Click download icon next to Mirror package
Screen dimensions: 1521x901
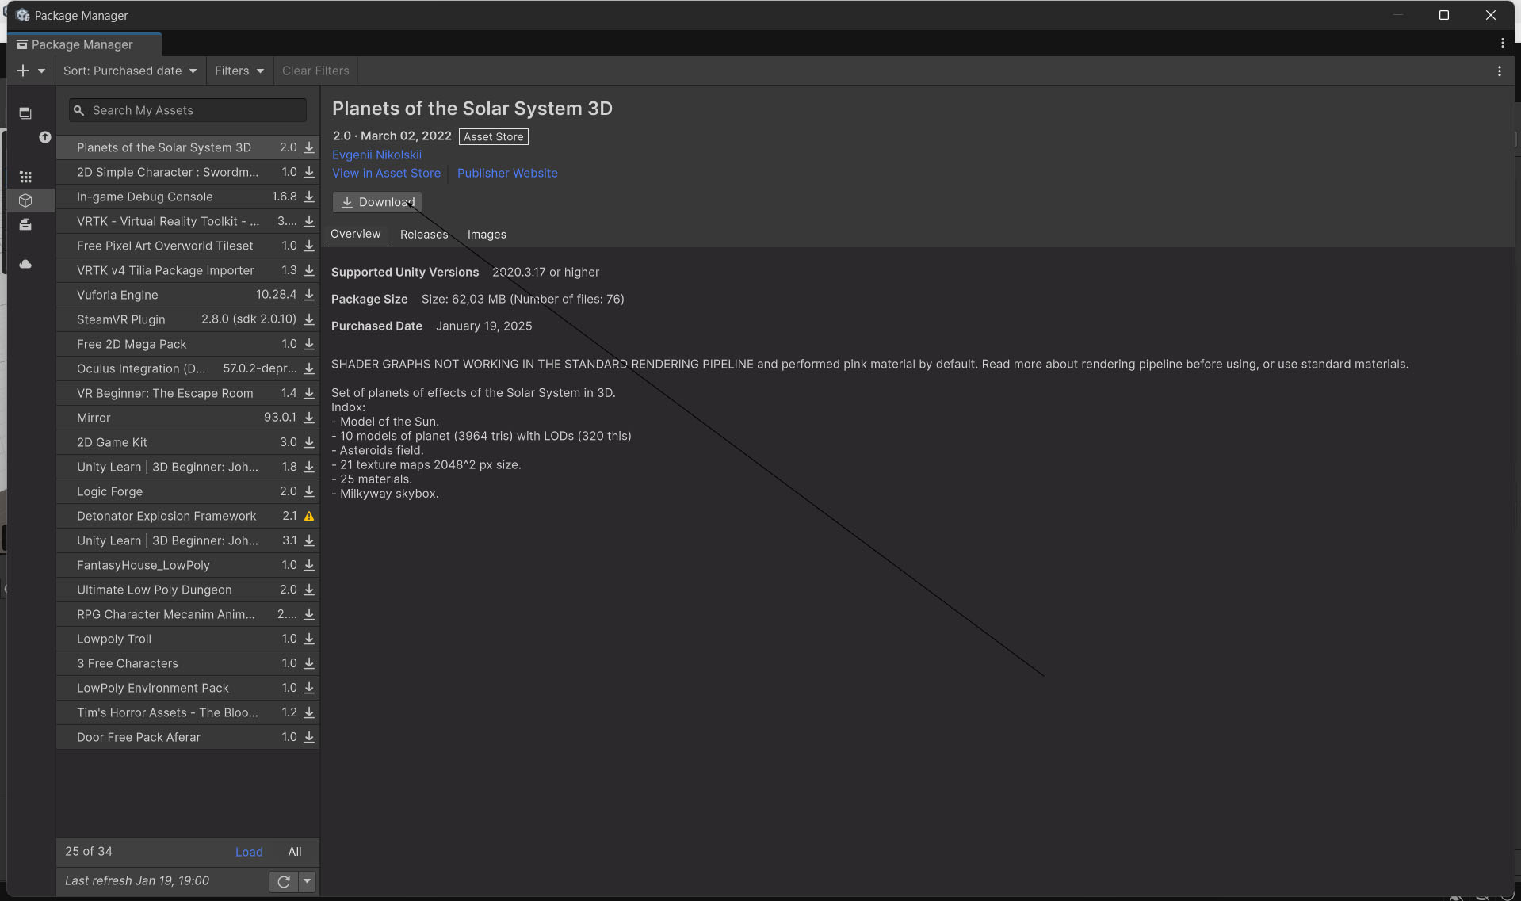[309, 418]
